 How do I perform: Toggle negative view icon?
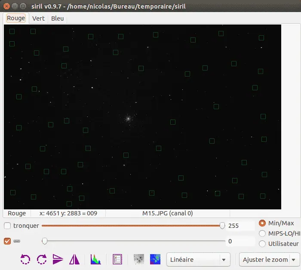[x=139, y=259]
